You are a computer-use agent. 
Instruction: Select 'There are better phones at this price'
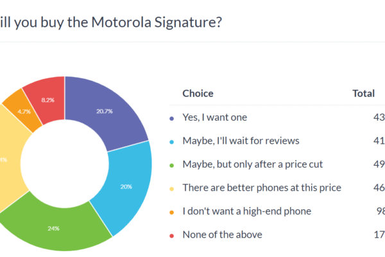pos(262,188)
